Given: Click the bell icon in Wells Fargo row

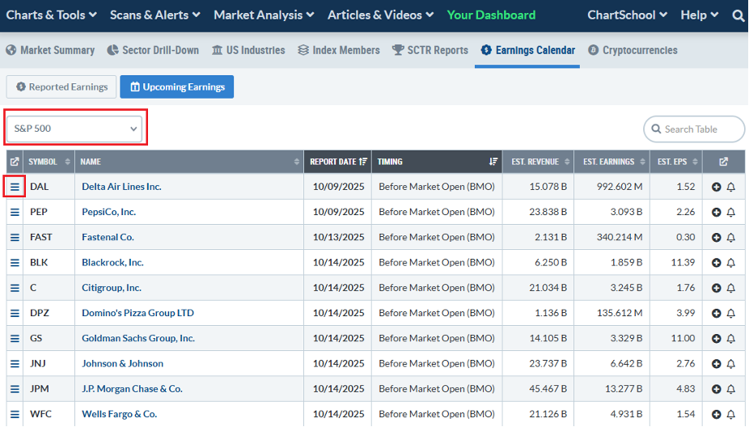Looking at the screenshot, I should [731, 414].
